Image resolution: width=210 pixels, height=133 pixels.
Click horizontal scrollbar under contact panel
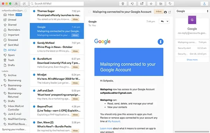tap(192, 132)
